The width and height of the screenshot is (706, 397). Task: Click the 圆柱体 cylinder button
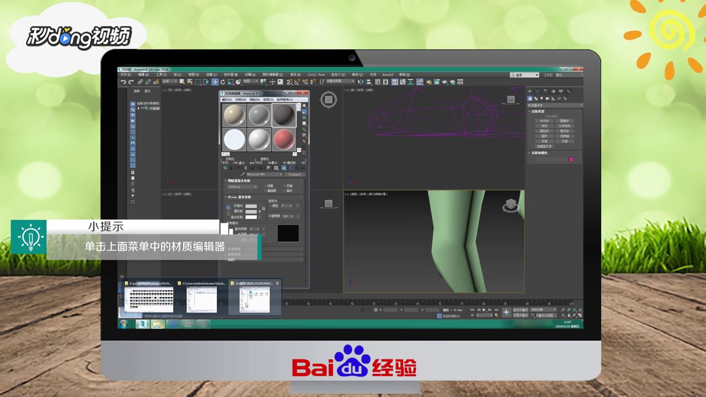(544, 131)
